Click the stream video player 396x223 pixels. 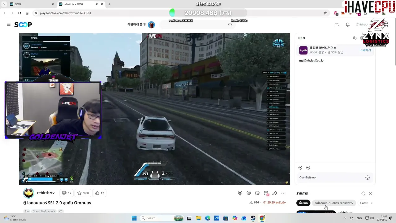pyautogui.click(x=154, y=109)
